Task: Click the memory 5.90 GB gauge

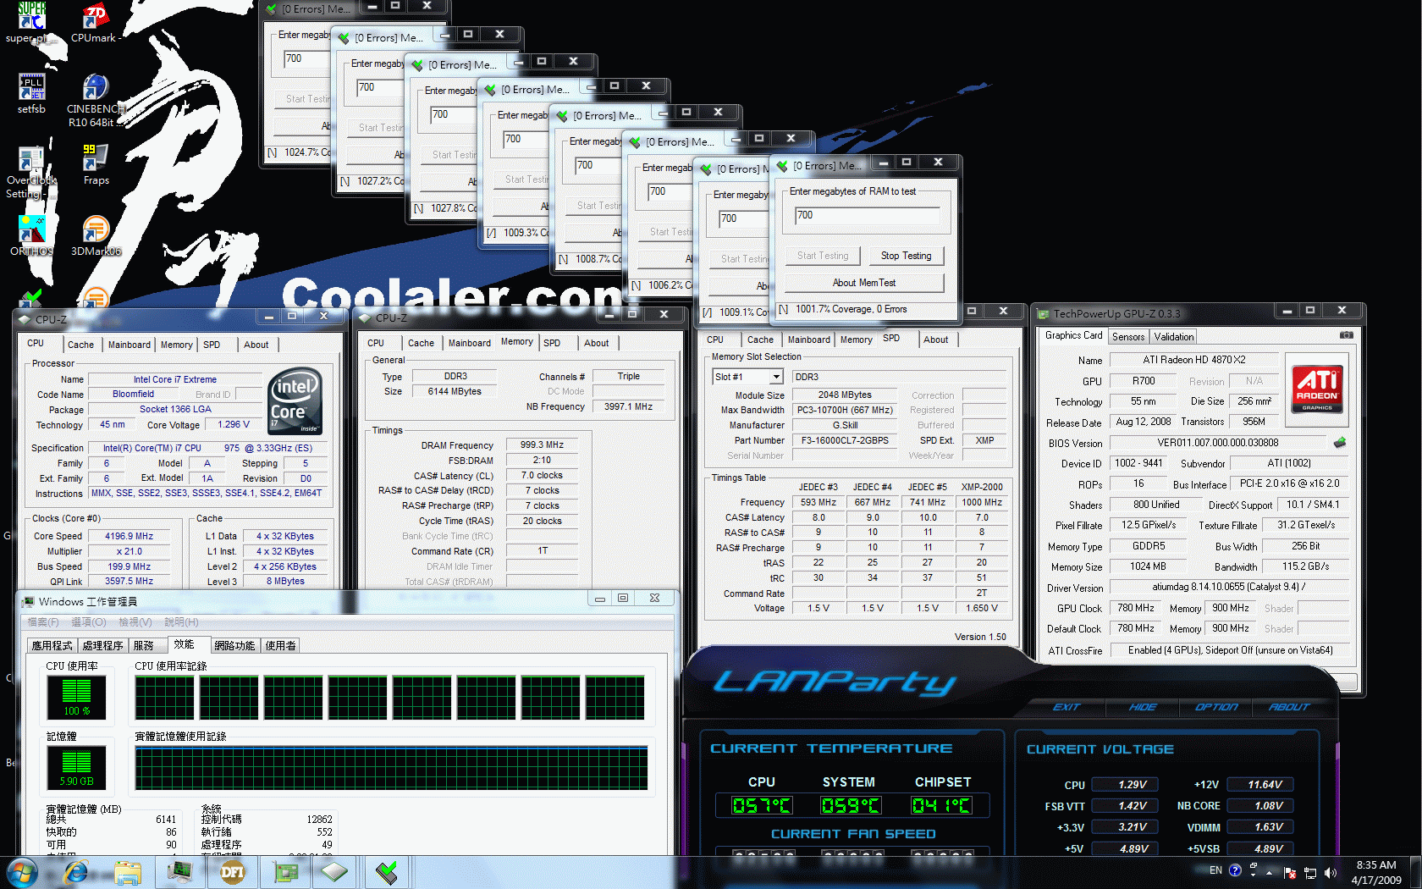Action: point(76,767)
